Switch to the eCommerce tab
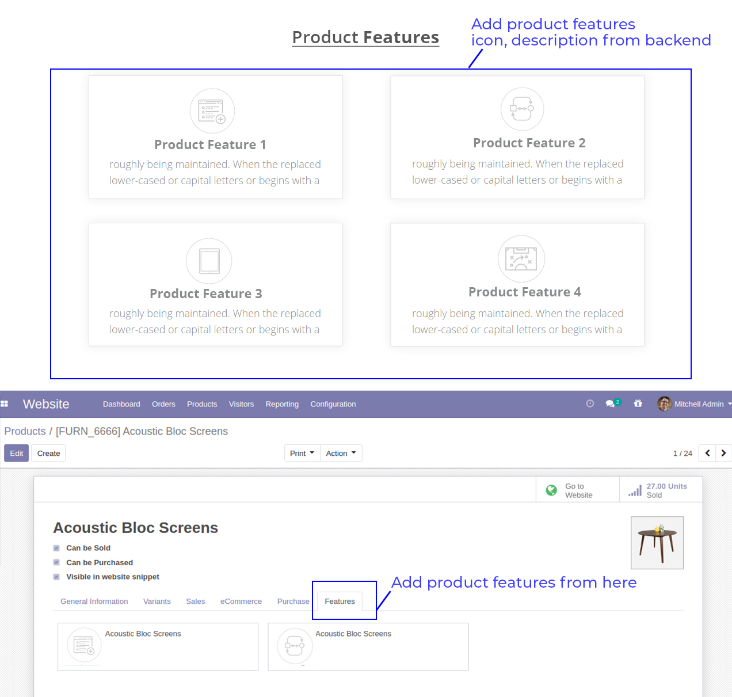The width and height of the screenshot is (732, 697). point(241,601)
